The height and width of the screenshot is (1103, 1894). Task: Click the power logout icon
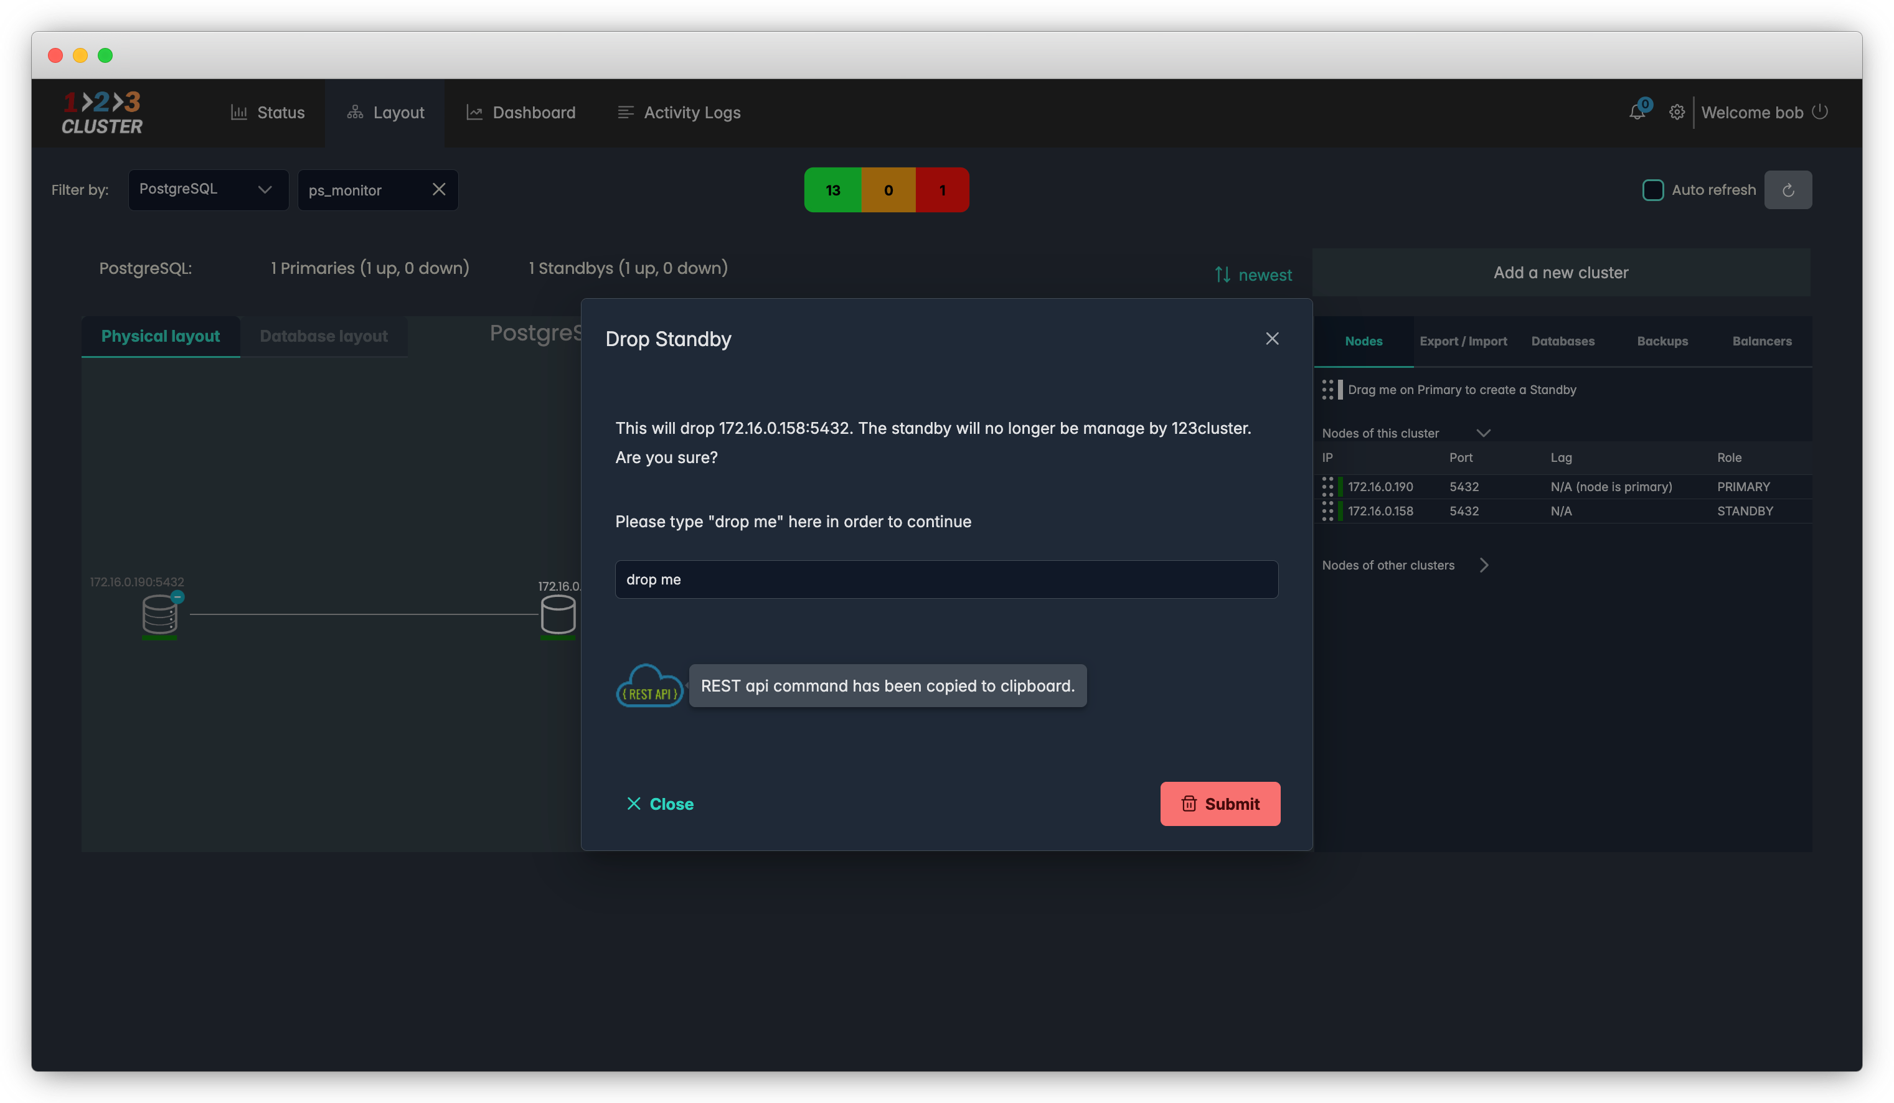point(1819,111)
